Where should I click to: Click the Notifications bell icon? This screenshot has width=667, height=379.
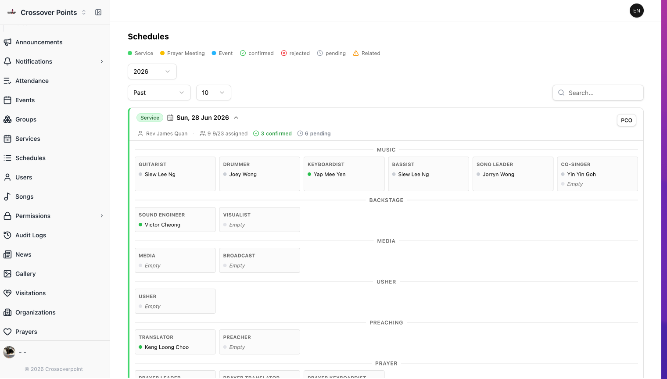(7, 61)
